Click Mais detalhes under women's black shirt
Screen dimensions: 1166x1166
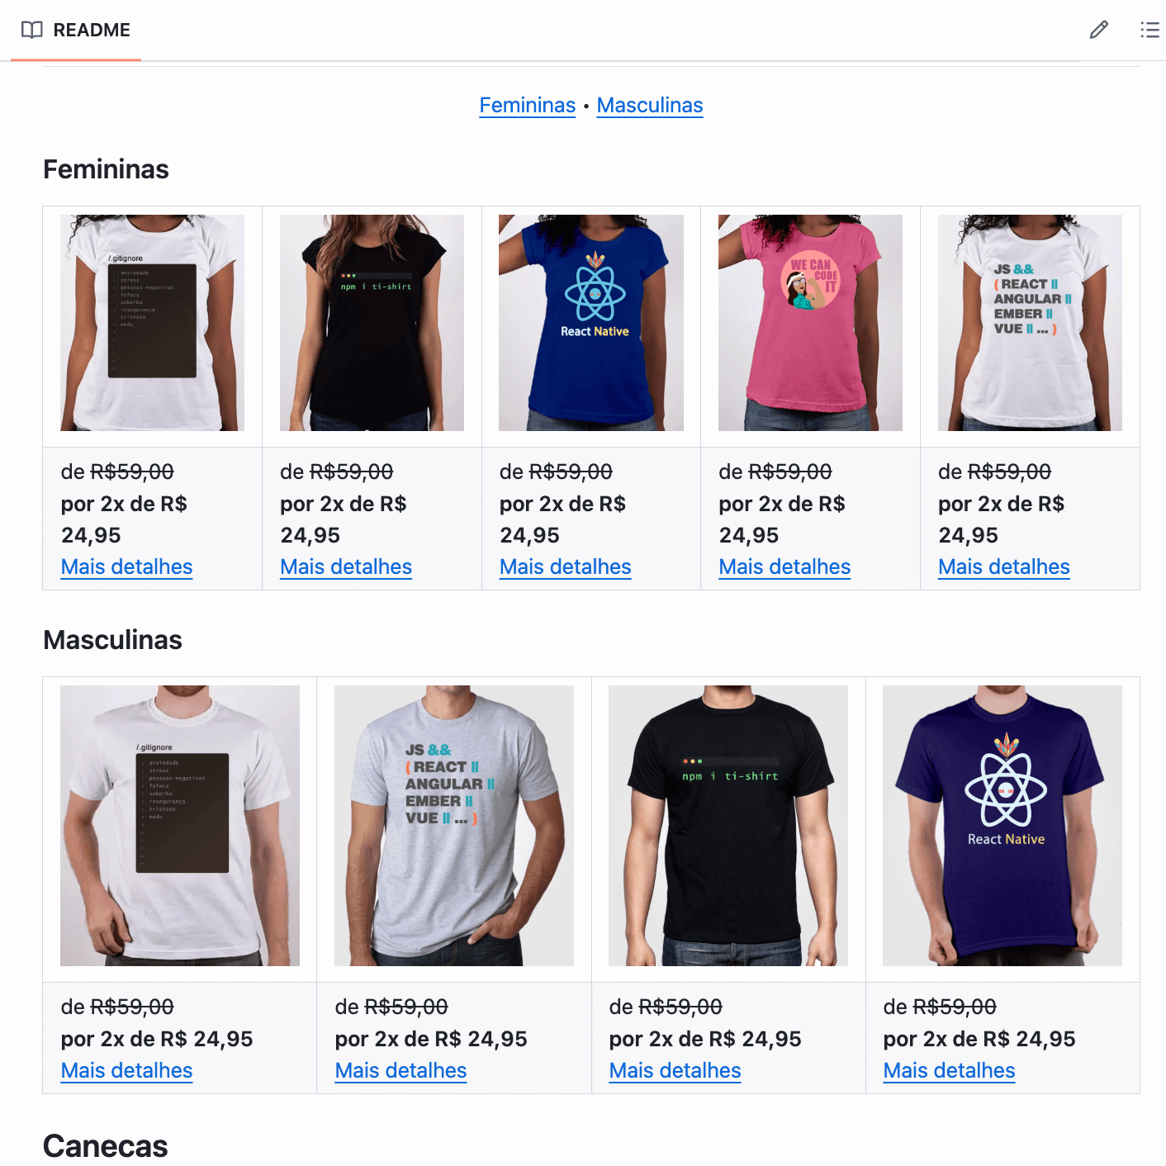[x=346, y=567]
